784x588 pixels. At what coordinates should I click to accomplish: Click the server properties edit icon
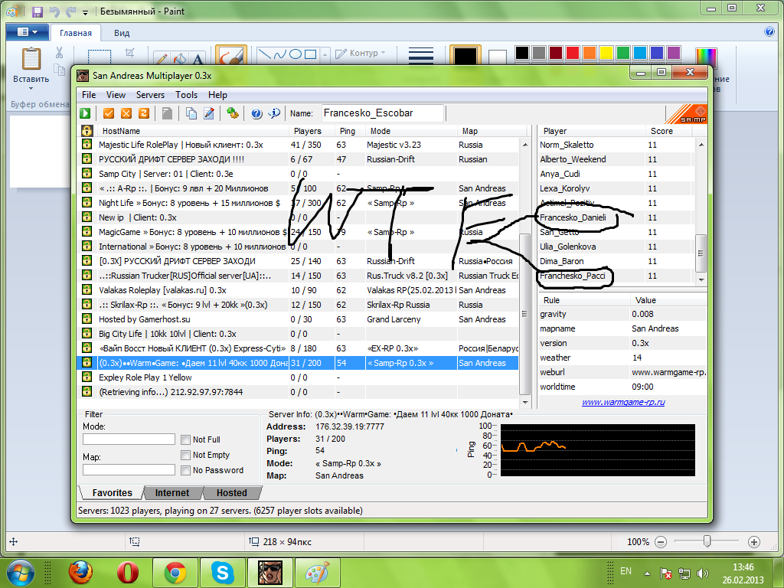coord(209,113)
